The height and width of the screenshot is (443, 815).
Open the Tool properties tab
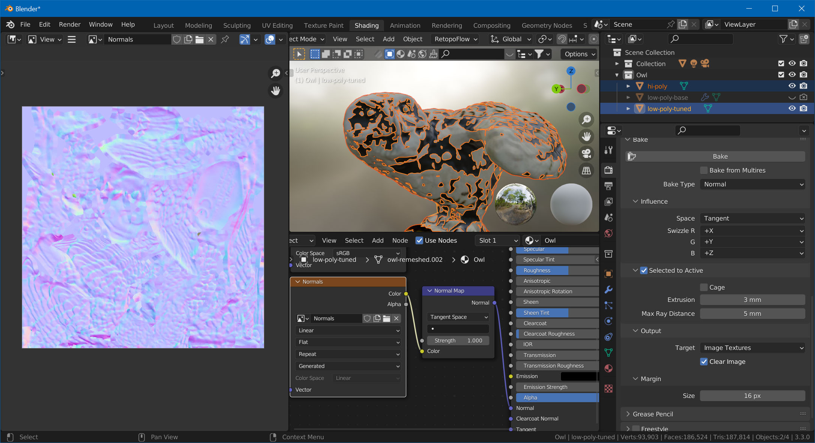tap(609, 150)
